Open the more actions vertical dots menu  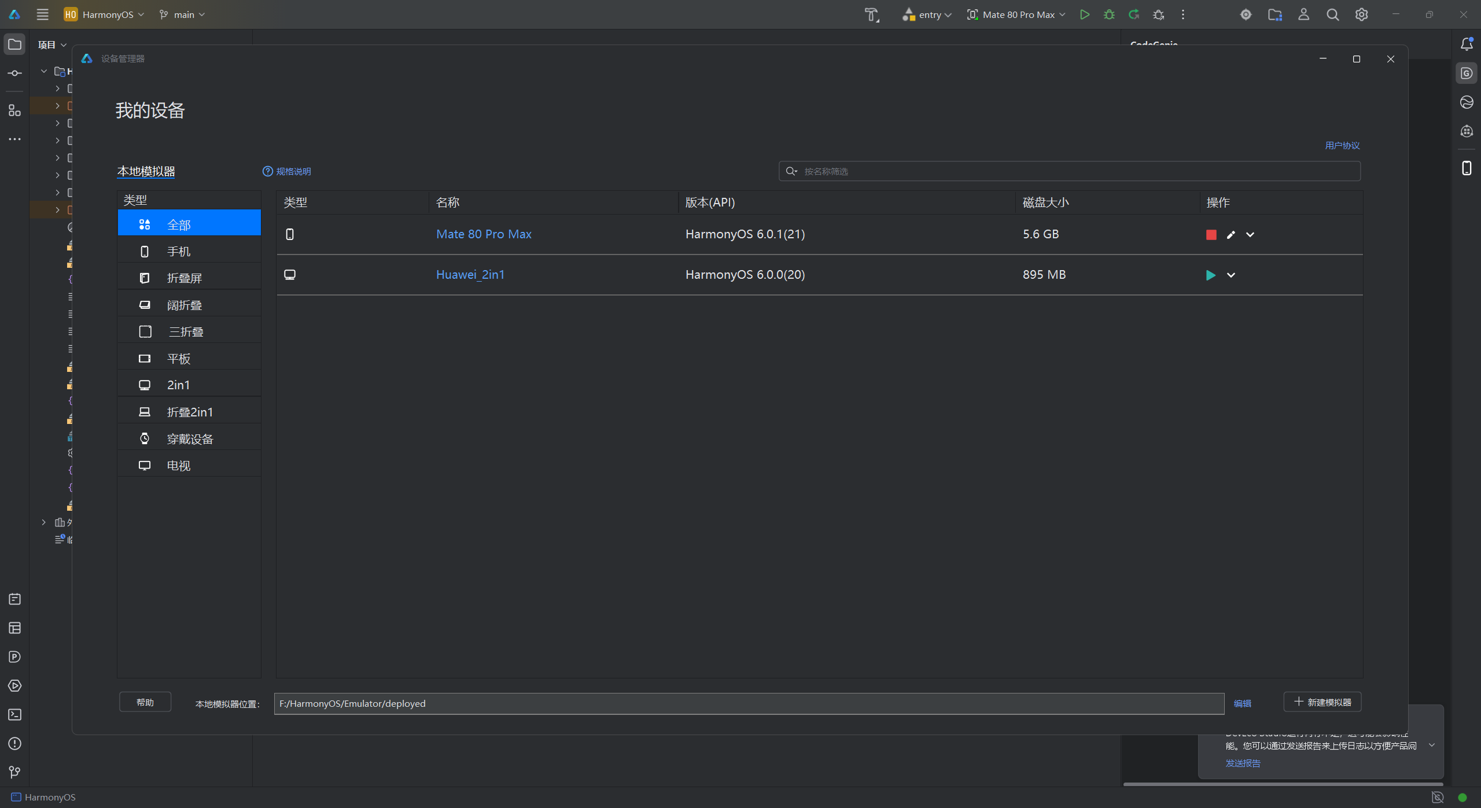(1183, 14)
